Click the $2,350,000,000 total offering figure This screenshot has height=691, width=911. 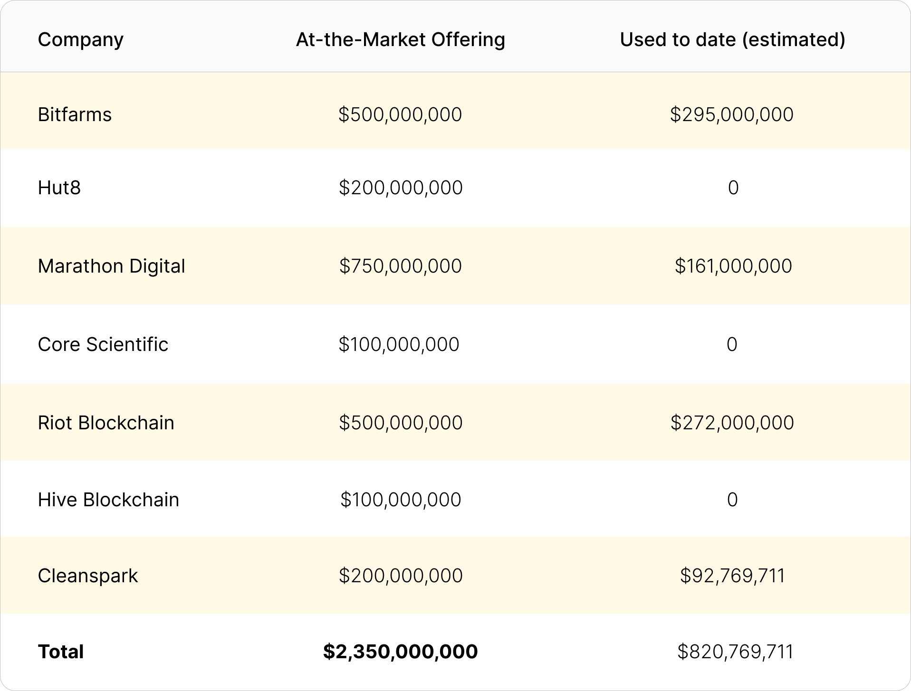tap(400, 651)
